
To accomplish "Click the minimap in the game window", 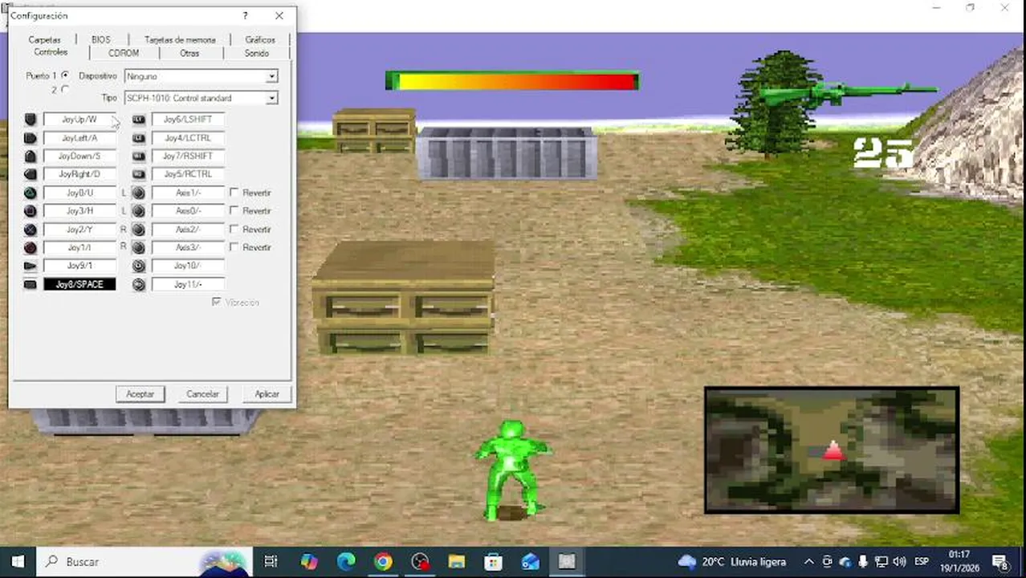I will (832, 450).
